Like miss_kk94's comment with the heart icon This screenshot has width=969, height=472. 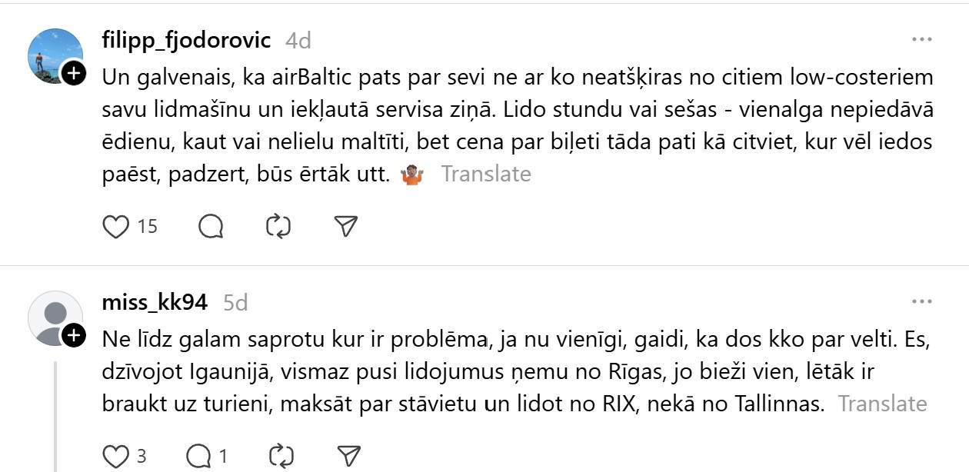[x=115, y=456]
